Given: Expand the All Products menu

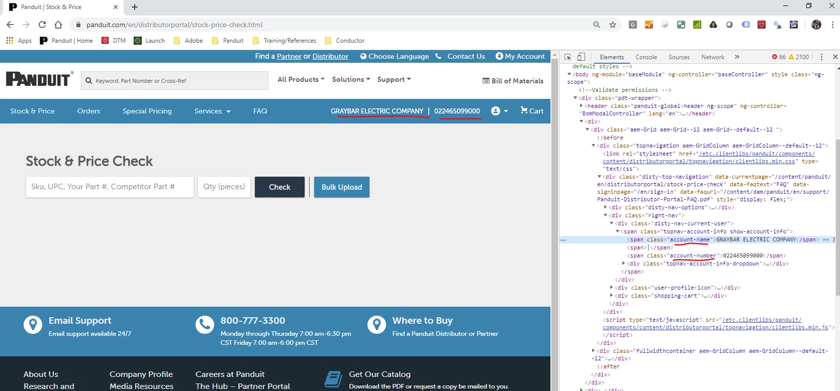Looking at the screenshot, I should pos(301,79).
